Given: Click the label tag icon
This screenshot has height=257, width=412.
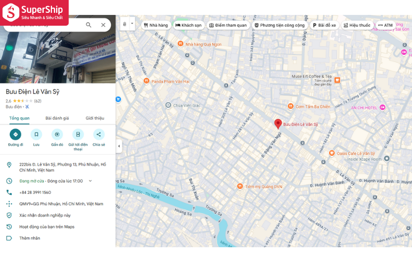Looking at the screenshot, I should click(x=9, y=238).
